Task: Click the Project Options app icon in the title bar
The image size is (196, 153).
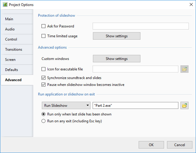Action: coord(5,5)
